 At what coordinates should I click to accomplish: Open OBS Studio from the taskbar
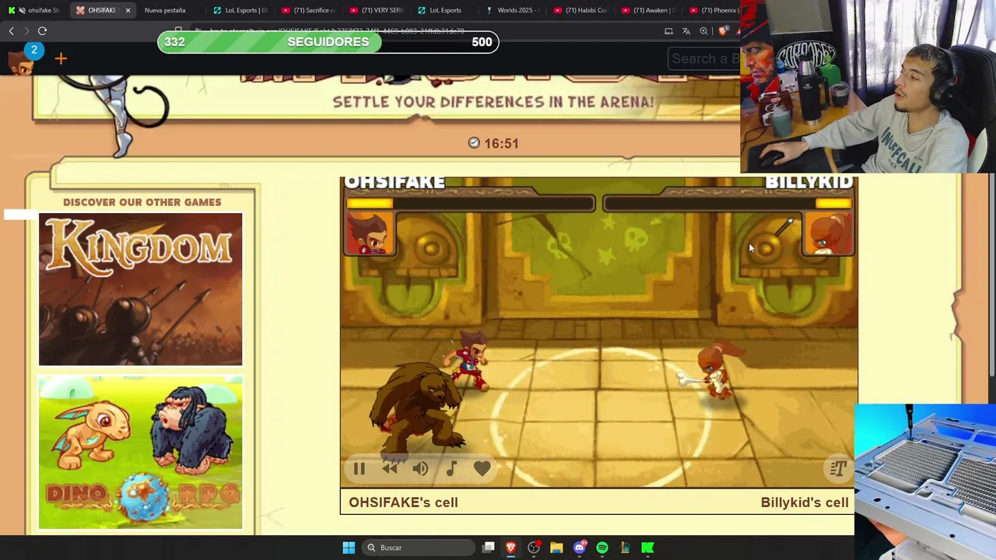534,548
